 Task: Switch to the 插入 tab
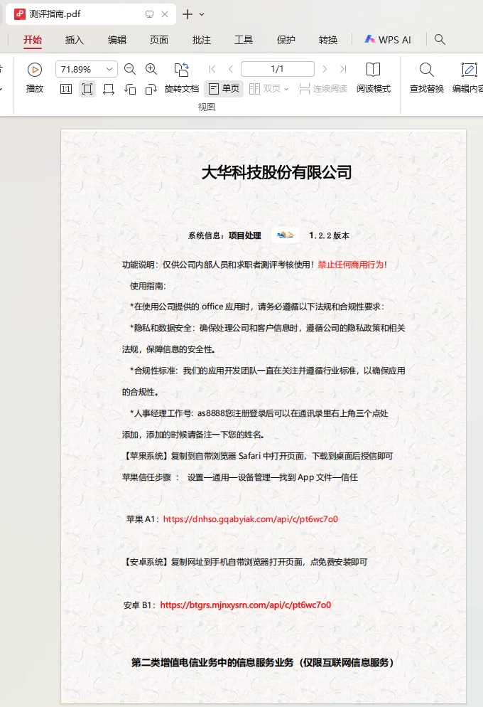75,40
